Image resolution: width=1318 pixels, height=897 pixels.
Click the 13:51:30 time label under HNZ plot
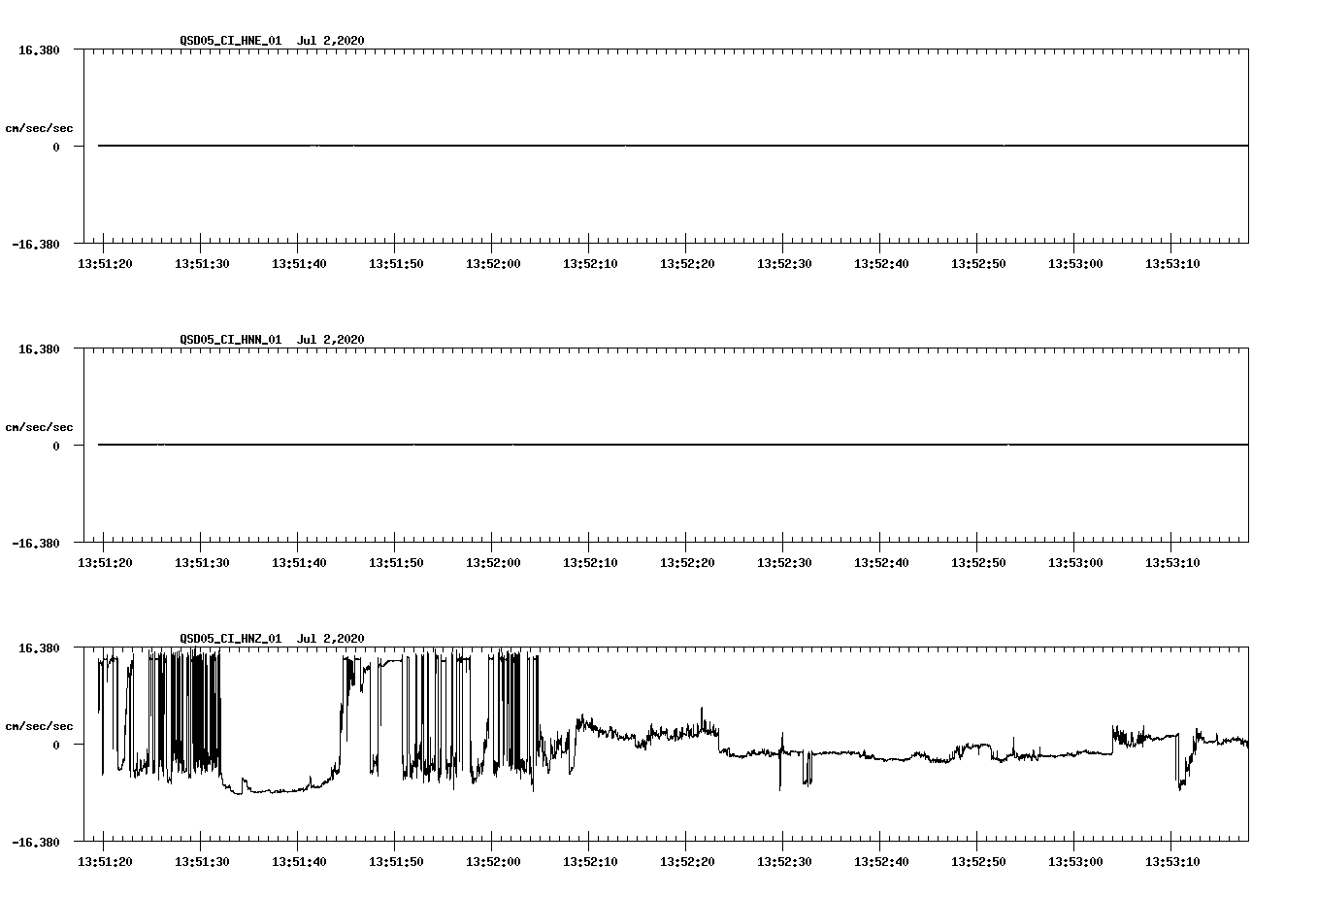click(x=202, y=862)
